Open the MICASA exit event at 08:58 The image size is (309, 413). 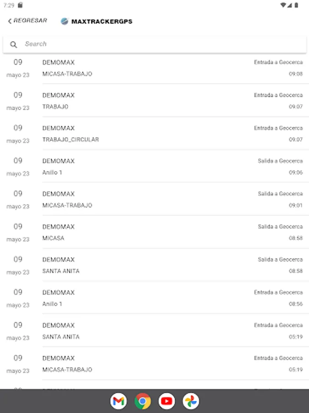[x=172, y=232]
